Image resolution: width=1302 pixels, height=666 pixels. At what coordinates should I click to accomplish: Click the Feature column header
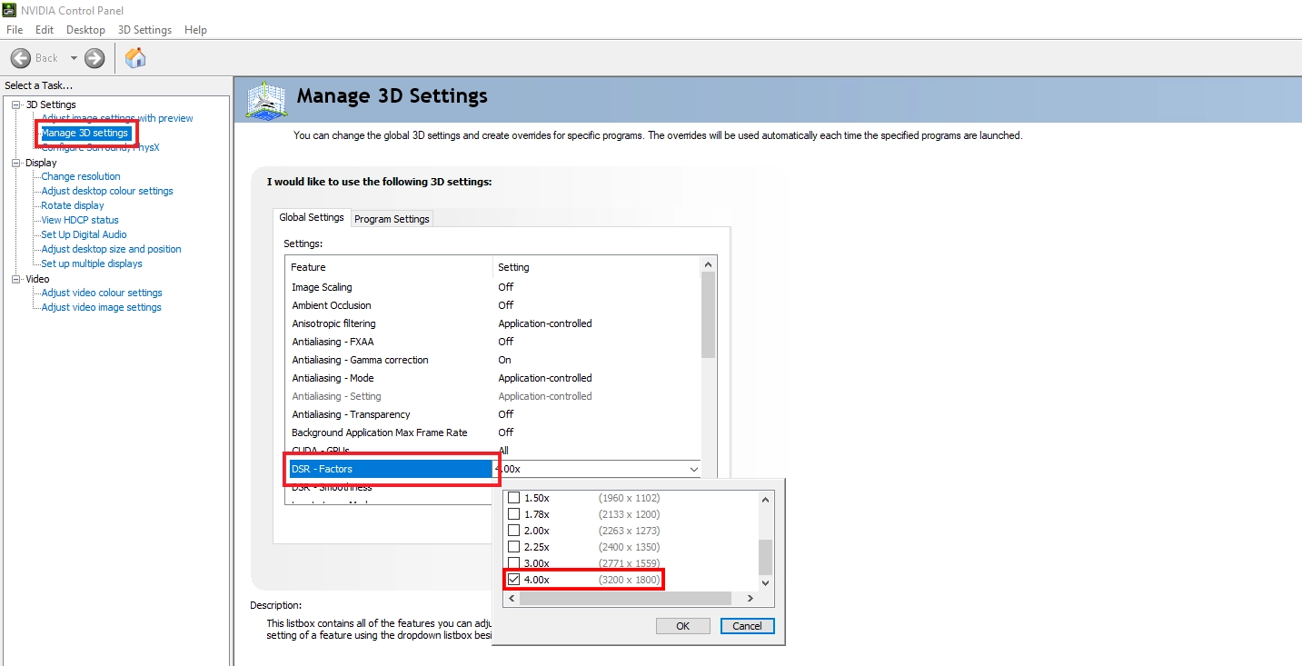pos(389,267)
